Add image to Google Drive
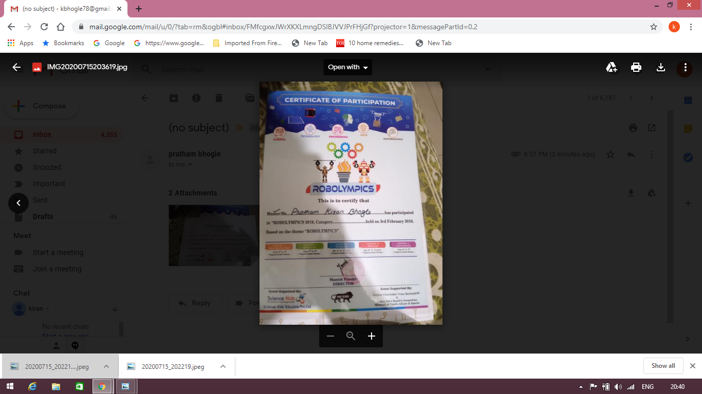 (x=612, y=67)
